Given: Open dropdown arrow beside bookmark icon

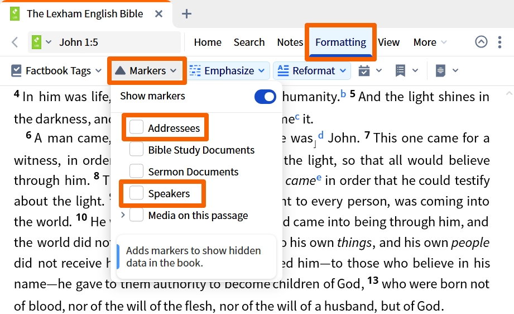Looking at the screenshot, I should 415,70.
